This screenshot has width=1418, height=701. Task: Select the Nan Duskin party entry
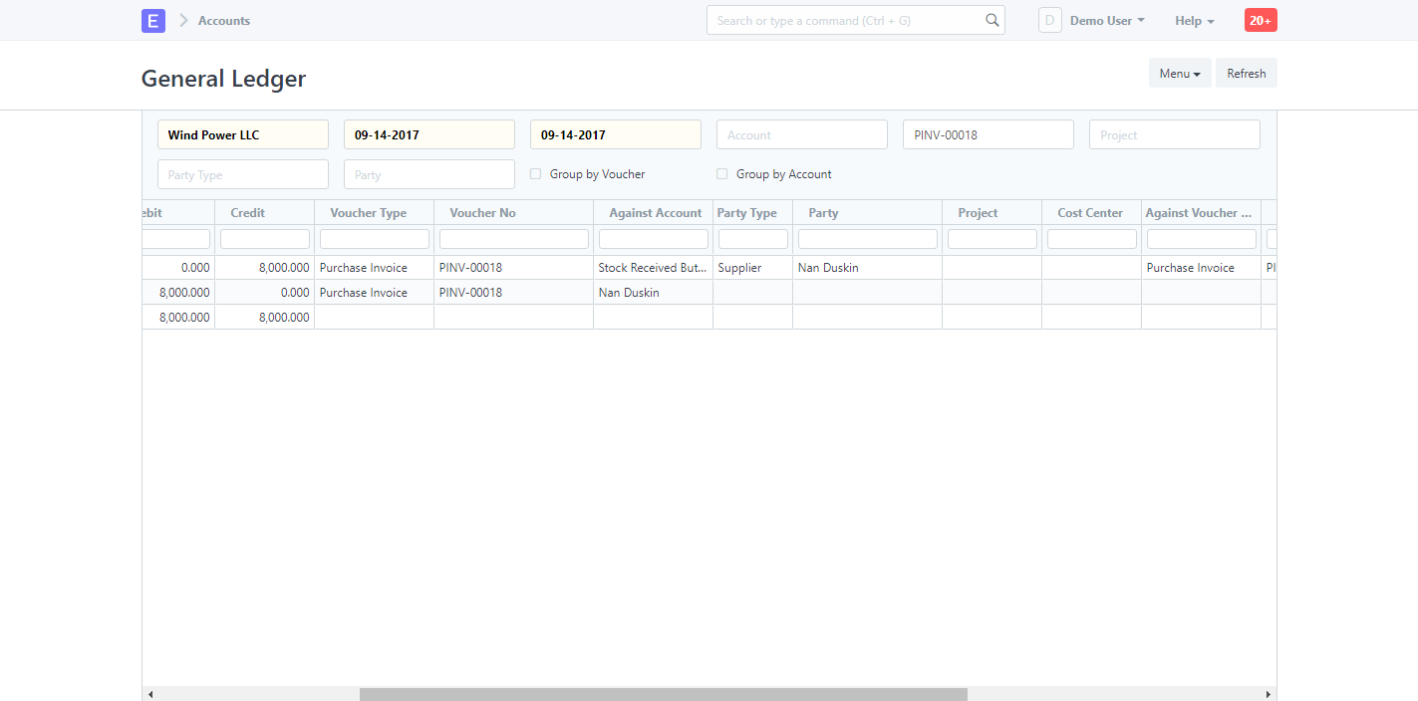pyautogui.click(x=828, y=267)
